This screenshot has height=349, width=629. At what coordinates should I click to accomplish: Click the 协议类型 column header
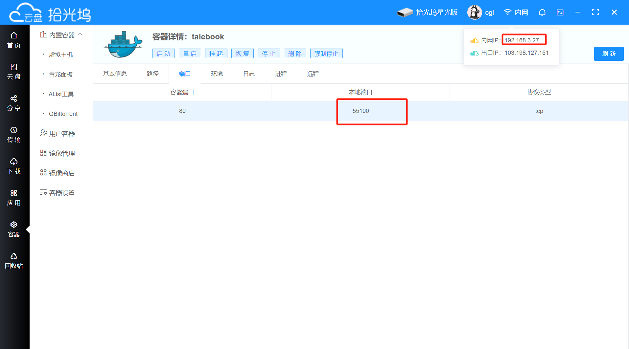539,92
